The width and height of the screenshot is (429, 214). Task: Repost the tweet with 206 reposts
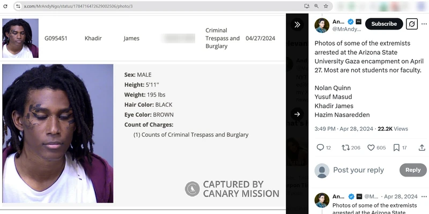pos(345,148)
